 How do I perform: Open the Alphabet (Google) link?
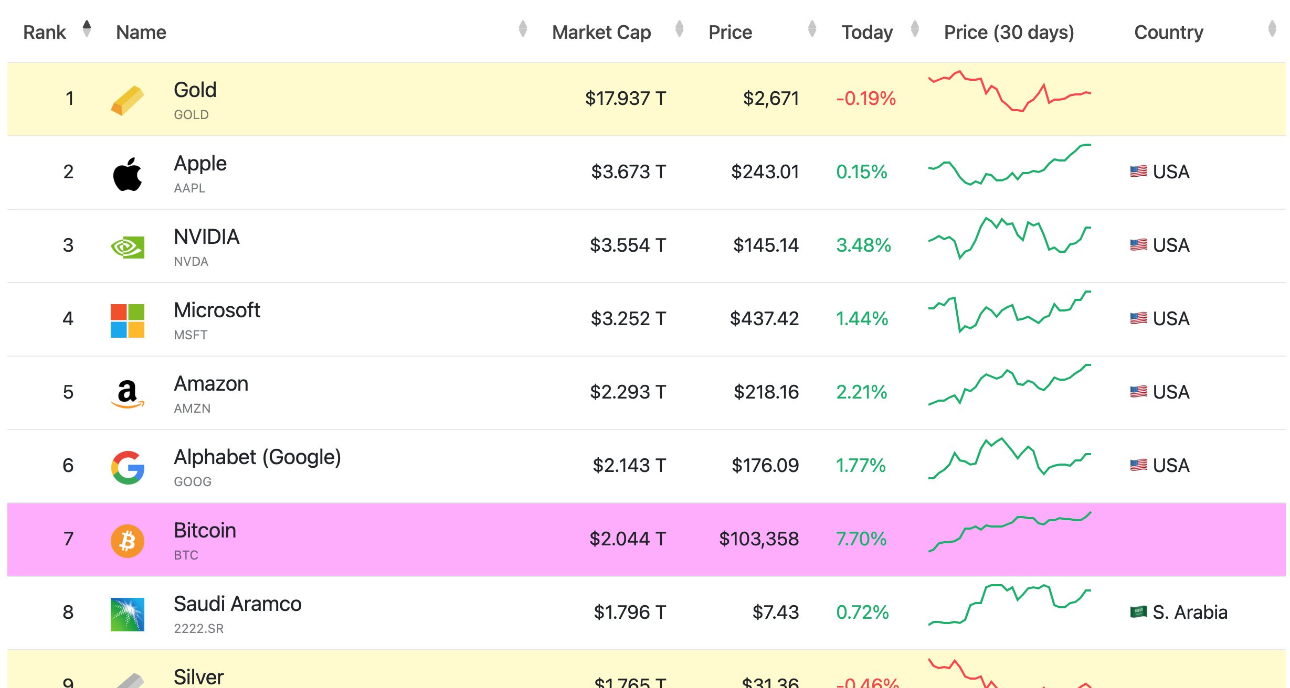(x=258, y=457)
